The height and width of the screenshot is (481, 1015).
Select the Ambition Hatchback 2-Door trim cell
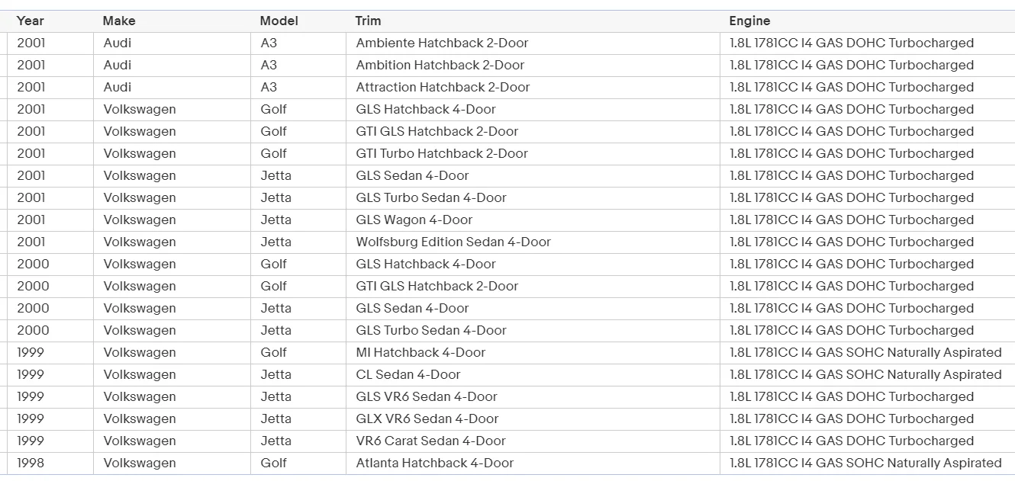click(x=440, y=66)
